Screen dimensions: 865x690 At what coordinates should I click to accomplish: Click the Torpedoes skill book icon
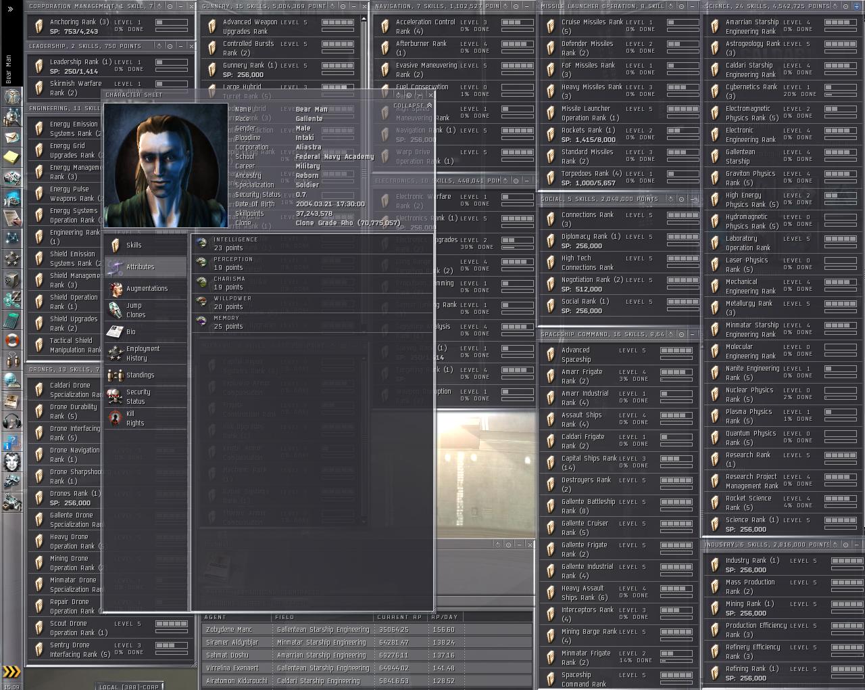[x=551, y=178]
